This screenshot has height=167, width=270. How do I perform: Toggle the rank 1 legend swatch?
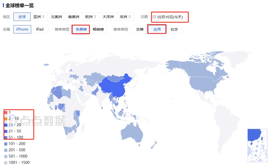(6, 112)
